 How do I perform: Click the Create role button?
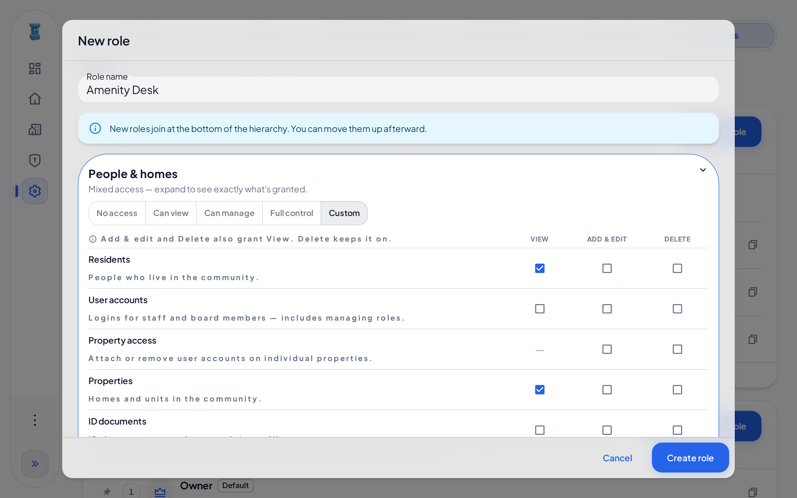pyautogui.click(x=690, y=458)
